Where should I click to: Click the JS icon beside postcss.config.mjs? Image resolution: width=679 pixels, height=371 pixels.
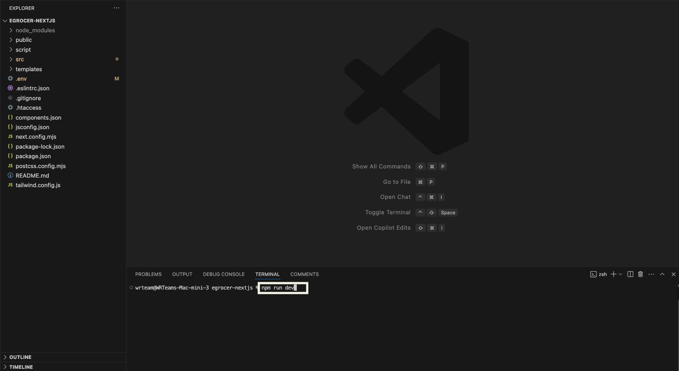(x=10, y=166)
